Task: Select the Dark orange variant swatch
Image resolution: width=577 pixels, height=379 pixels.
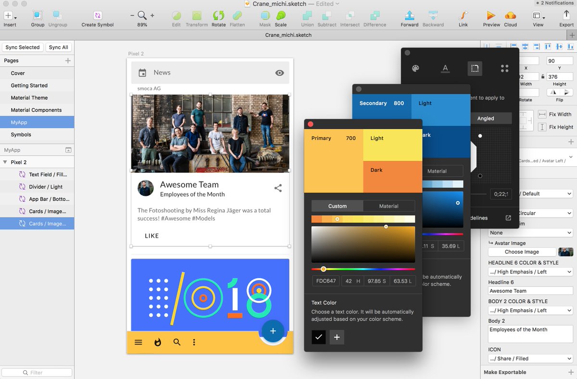Action: click(x=392, y=177)
